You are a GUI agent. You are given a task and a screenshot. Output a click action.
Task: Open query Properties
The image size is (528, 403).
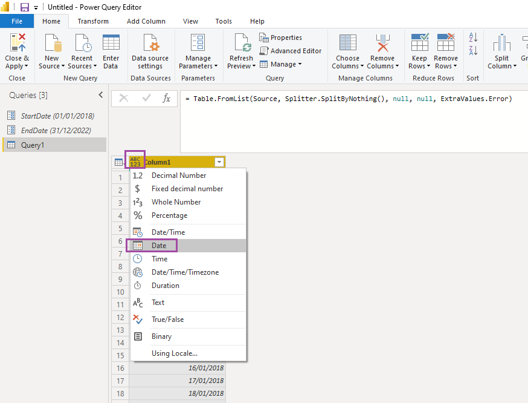coord(280,38)
